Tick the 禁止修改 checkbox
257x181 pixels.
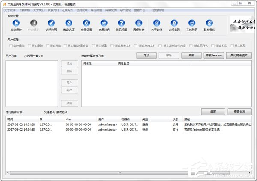[48, 45]
